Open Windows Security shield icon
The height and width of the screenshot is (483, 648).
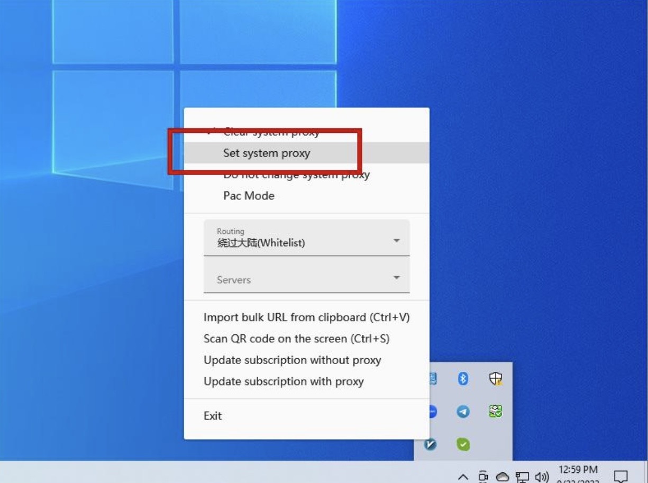tap(495, 378)
